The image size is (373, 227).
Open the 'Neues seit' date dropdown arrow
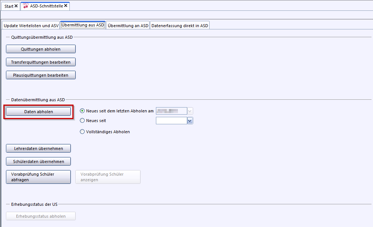[x=190, y=121]
